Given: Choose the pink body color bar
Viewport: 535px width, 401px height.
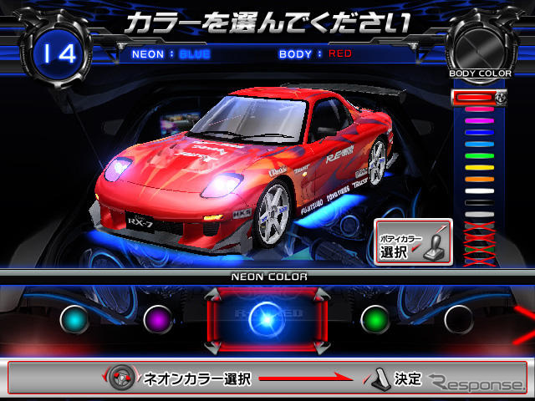Looking at the screenshot, I should pos(479,109).
